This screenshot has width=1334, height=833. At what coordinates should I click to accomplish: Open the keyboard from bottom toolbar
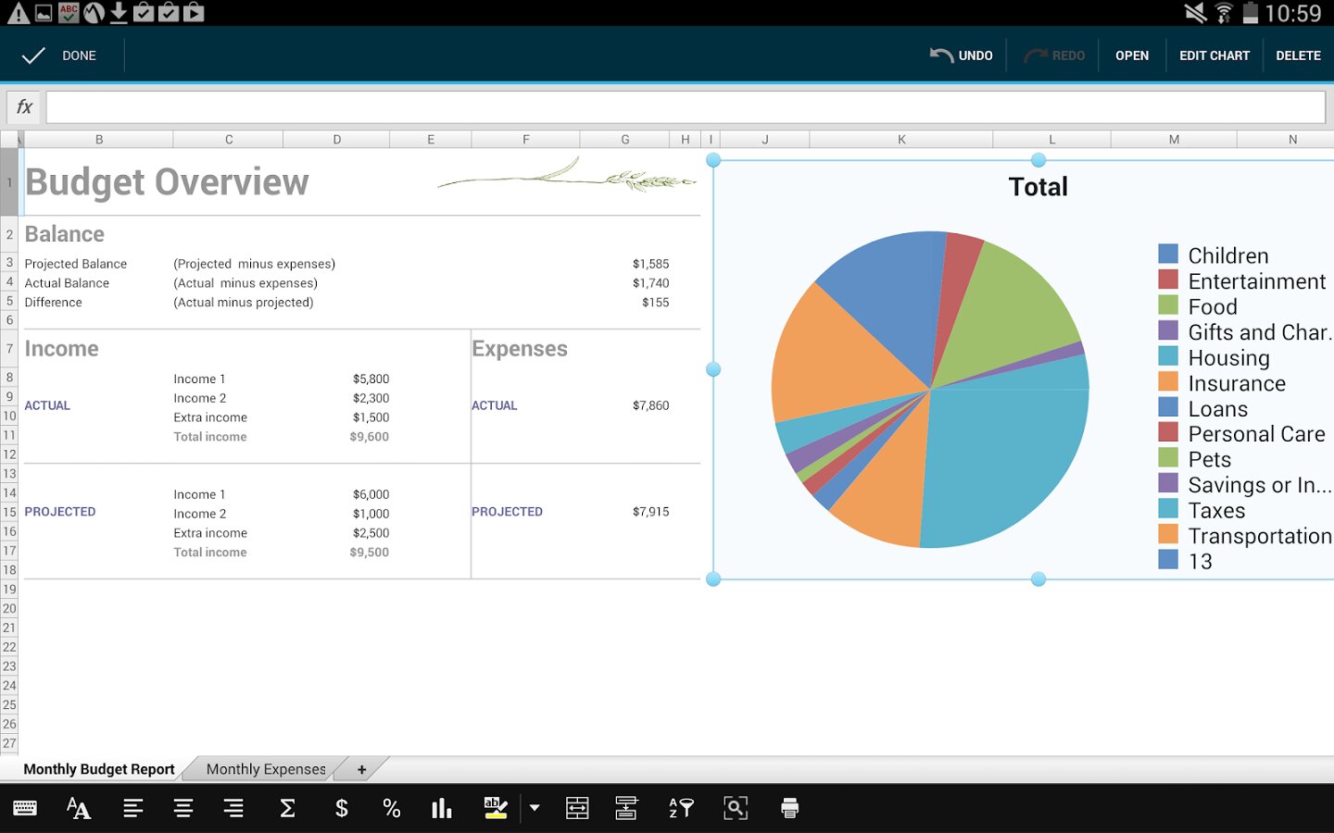coord(25,808)
